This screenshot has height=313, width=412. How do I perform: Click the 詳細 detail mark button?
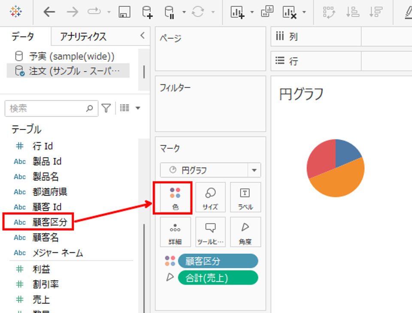tap(175, 232)
